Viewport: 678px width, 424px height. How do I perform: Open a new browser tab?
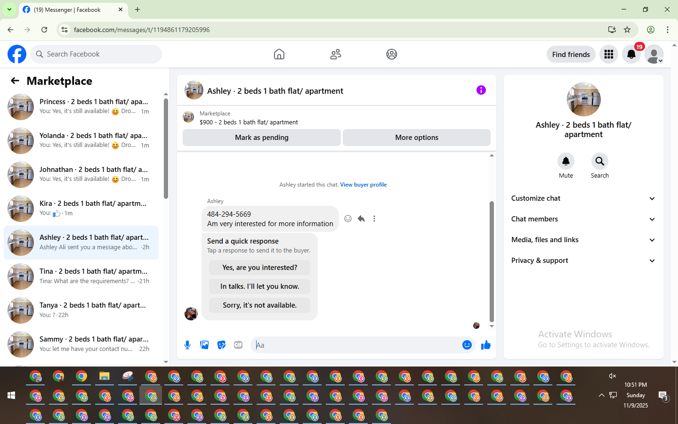[x=137, y=9]
